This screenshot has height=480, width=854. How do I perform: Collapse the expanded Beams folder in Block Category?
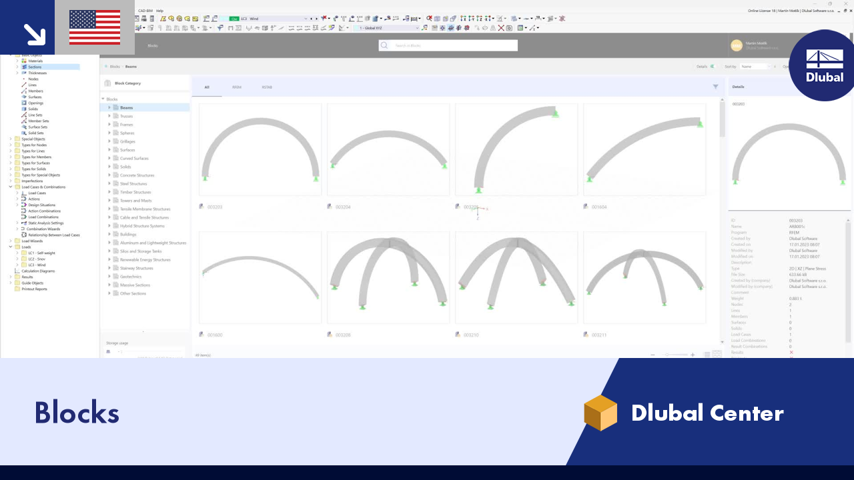(110, 107)
